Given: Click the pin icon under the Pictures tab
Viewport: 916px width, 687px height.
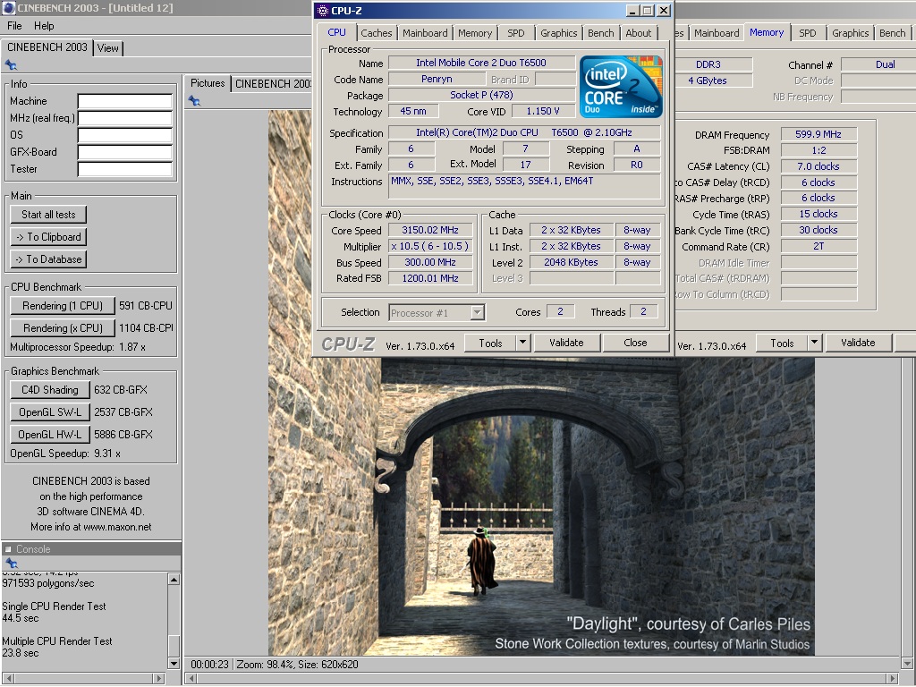Looking at the screenshot, I should point(194,101).
